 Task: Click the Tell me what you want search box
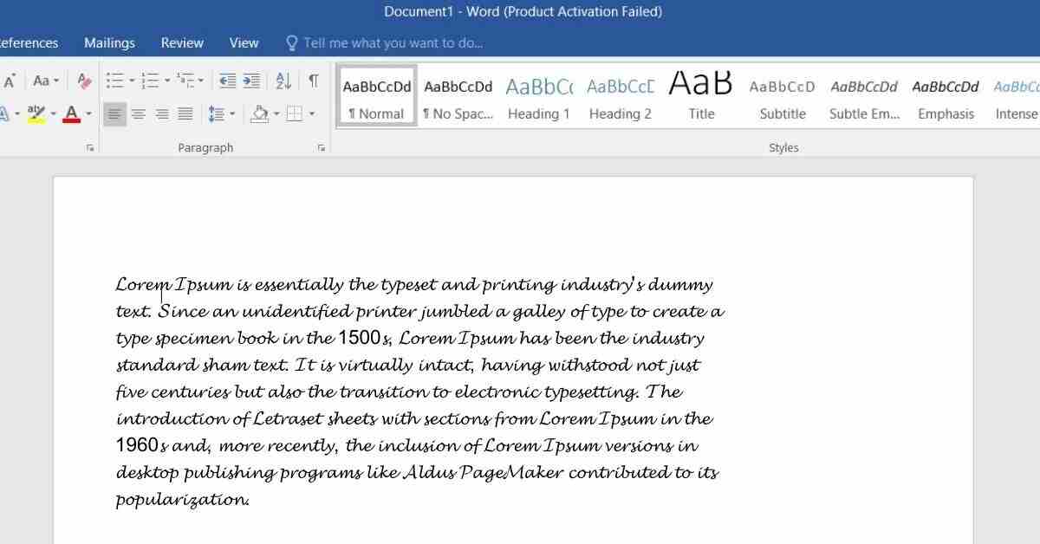click(x=393, y=42)
